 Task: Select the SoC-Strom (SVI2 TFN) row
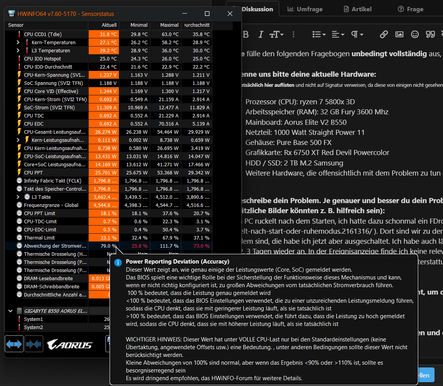tap(109, 107)
